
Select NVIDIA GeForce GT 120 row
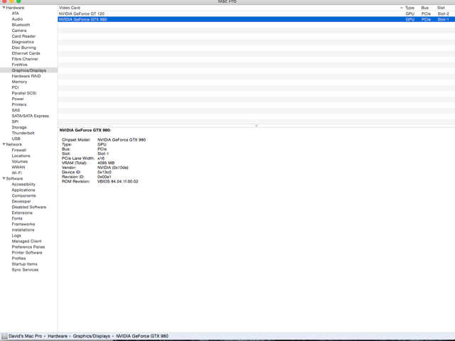click(x=256, y=13)
